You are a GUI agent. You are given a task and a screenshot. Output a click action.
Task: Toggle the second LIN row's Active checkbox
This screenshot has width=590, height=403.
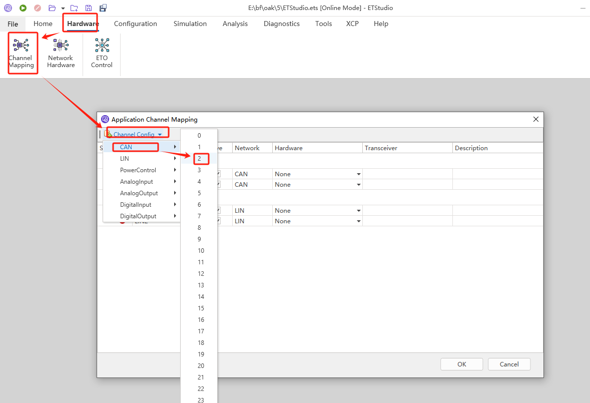tap(218, 221)
